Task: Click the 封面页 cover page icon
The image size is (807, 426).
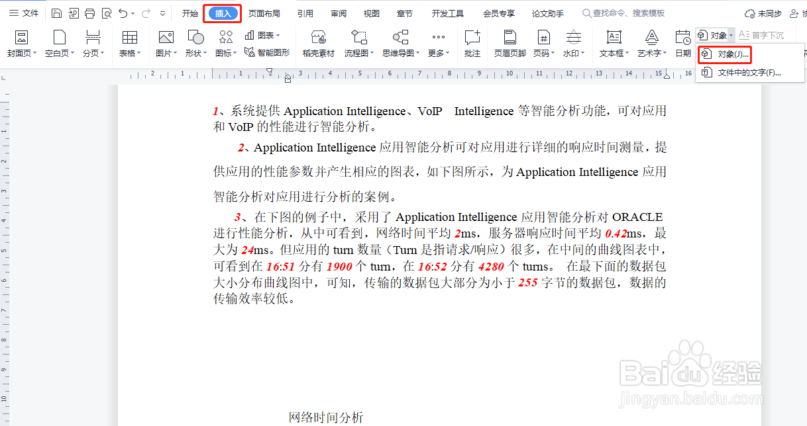Action: 21,38
